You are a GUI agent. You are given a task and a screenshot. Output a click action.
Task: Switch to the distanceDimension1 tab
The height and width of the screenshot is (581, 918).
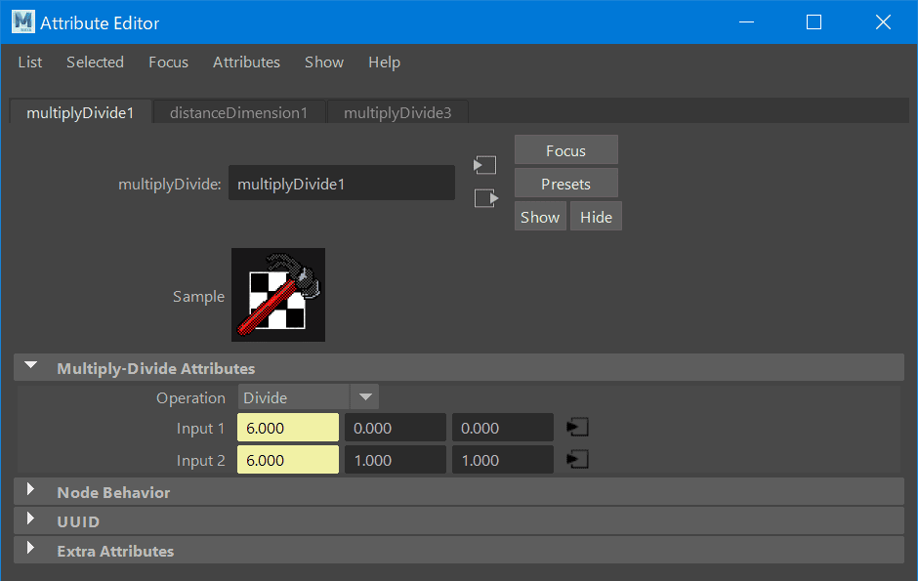(x=238, y=113)
